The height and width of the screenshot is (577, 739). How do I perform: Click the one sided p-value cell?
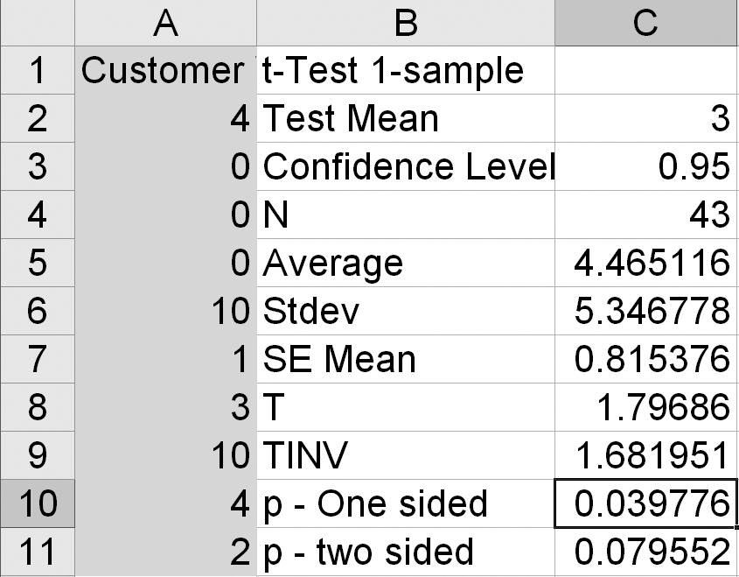pyautogui.click(x=645, y=503)
